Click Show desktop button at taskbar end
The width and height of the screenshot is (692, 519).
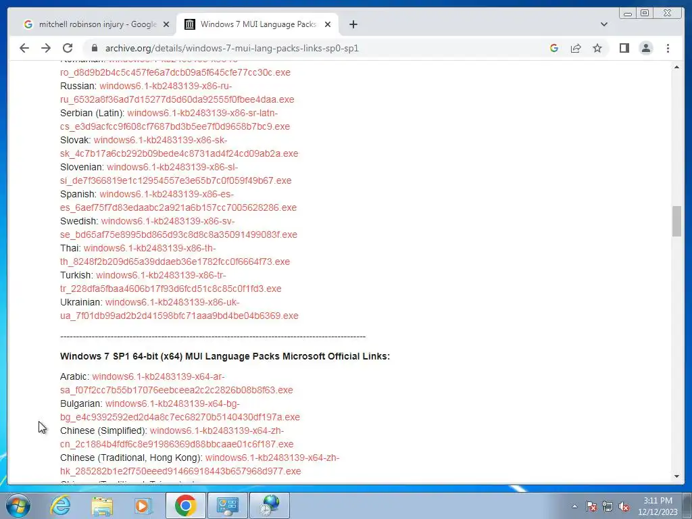(x=687, y=505)
